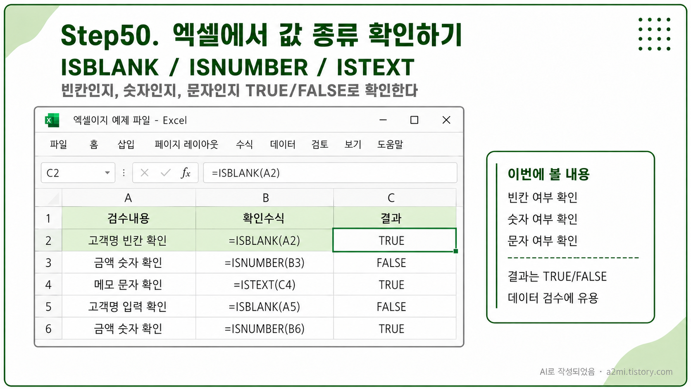Click the formula bar vertical dots handle
The image size is (691, 389).
click(124, 173)
